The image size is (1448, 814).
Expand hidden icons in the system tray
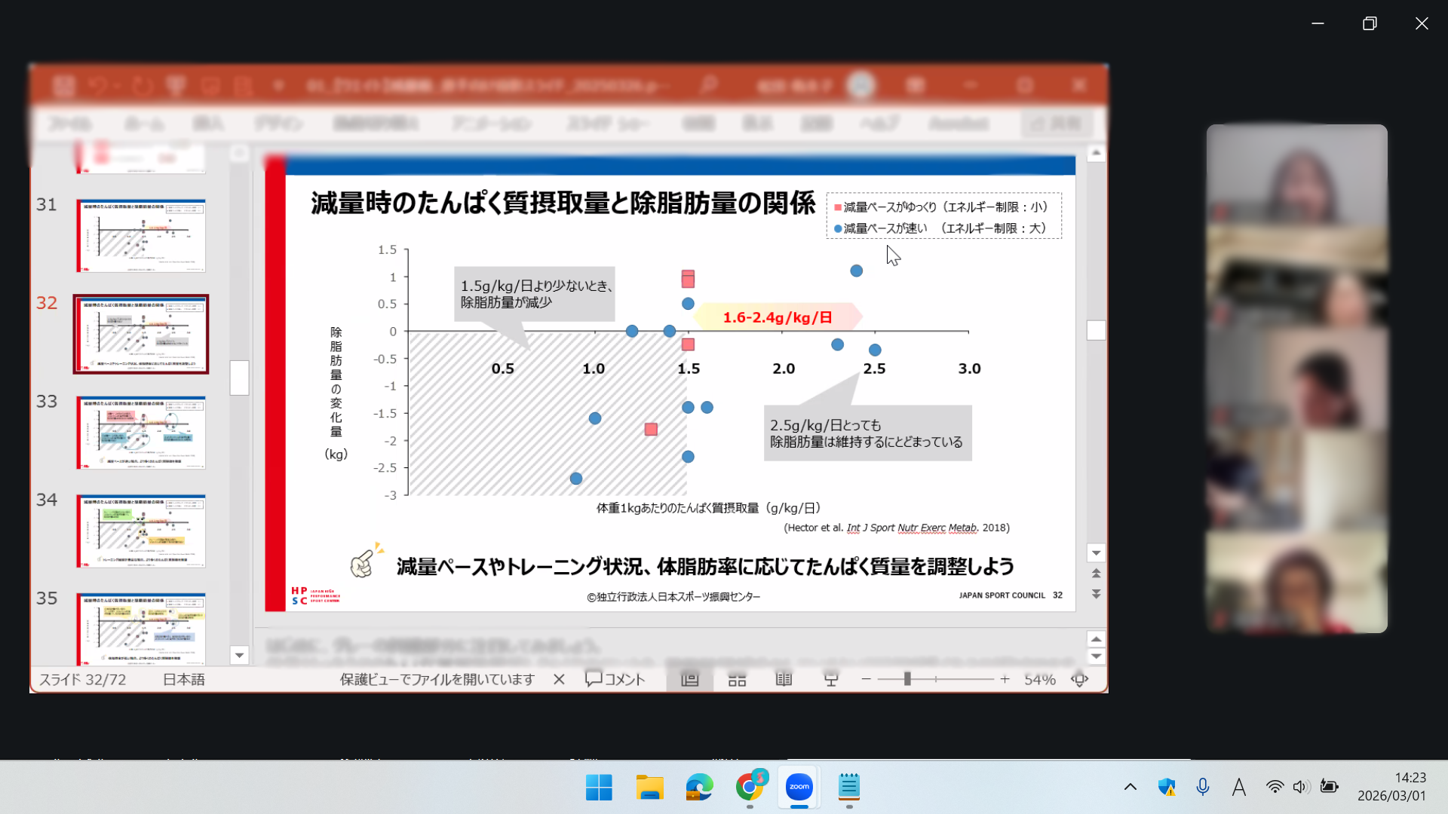pyautogui.click(x=1131, y=787)
